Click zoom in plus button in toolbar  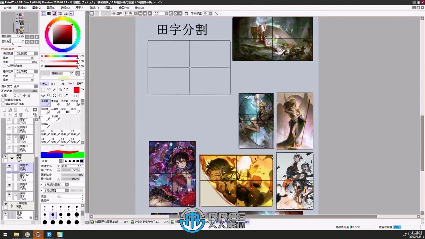tap(145, 14)
